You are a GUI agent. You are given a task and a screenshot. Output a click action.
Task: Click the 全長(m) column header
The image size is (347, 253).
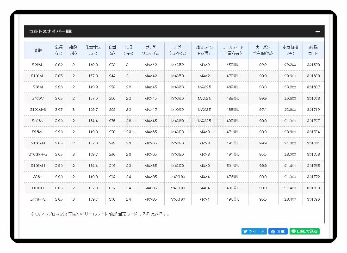tap(59, 50)
